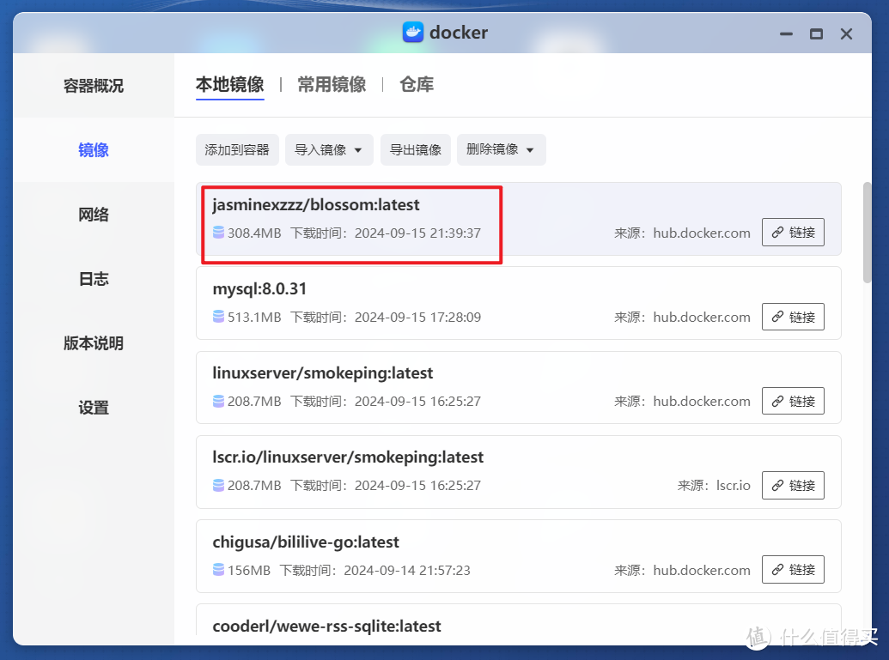Screen dimensions: 889x660
Task: Click storage icon of chigusa/bililive-go image
Action: coord(219,570)
